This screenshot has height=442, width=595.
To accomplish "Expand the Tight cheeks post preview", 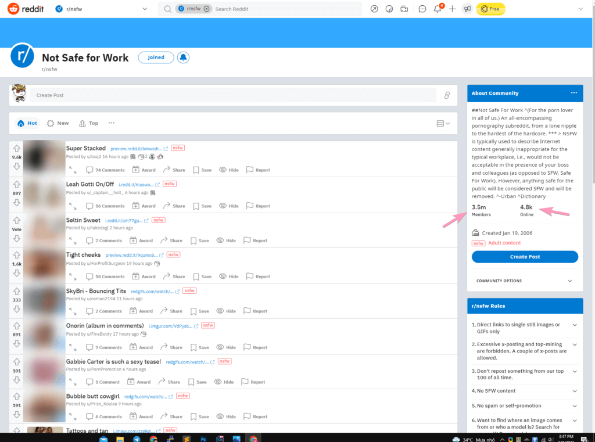I will pos(73,276).
